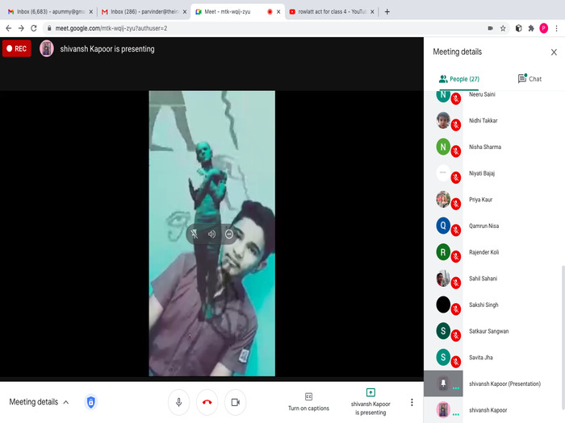
Task: Click the muted mic icon for Satkaur Sangwan
Action: (456, 335)
